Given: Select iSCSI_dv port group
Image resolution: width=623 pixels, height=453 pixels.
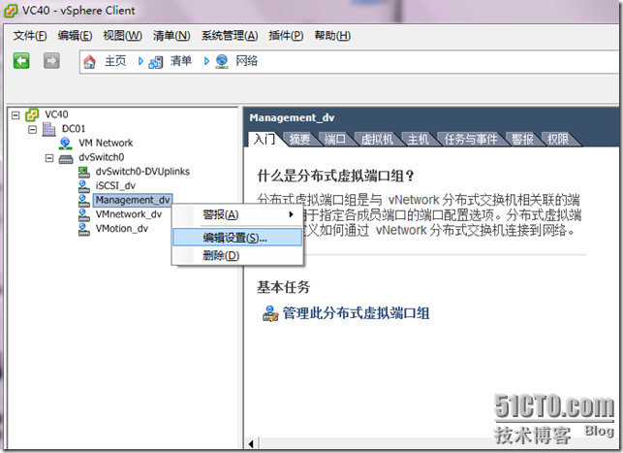Looking at the screenshot, I should (115, 185).
